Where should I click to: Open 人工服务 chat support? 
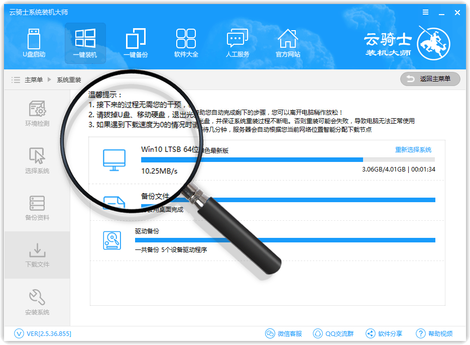point(238,43)
